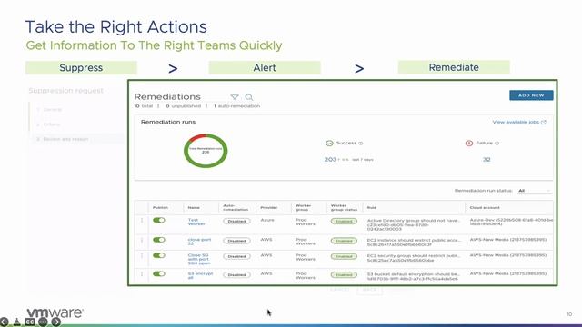Open row actions menu for Test Worker
The width and height of the screenshot is (582, 327).
pyautogui.click(x=142, y=220)
